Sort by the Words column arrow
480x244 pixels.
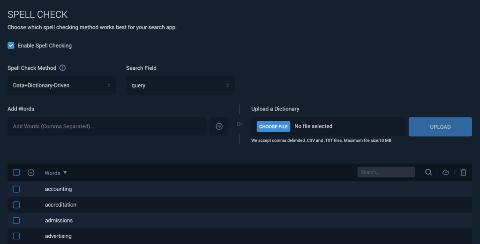pos(65,172)
